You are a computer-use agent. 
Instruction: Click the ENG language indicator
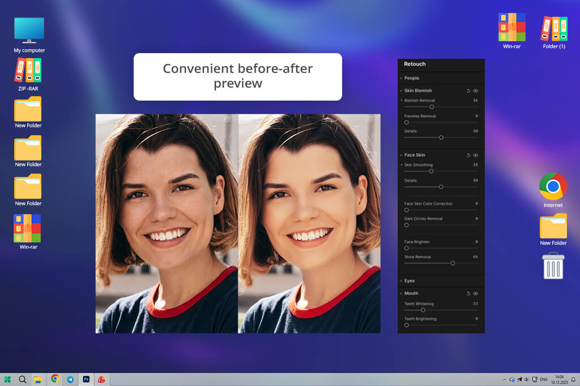(544, 379)
